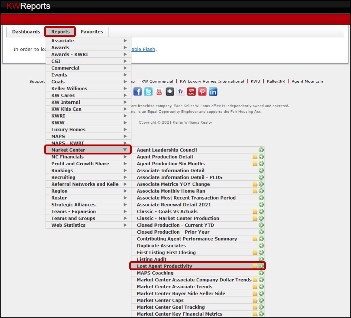The height and width of the screenshot is (318, 351).
Task: Select the Profit and Growth Share menu item
Action: pos(89,164)
